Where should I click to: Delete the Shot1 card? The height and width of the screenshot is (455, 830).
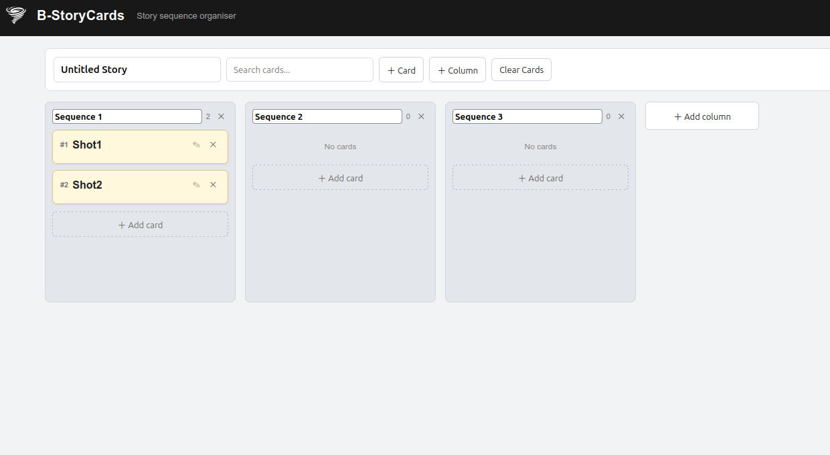213,145
